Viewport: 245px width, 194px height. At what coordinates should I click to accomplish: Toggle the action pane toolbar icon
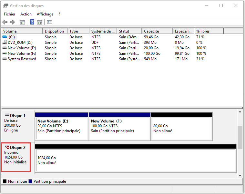coord(40,22)
